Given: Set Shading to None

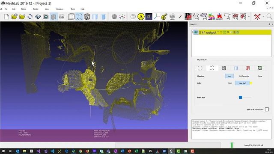Looking at the screenshot, I should (x=260, y=76).
